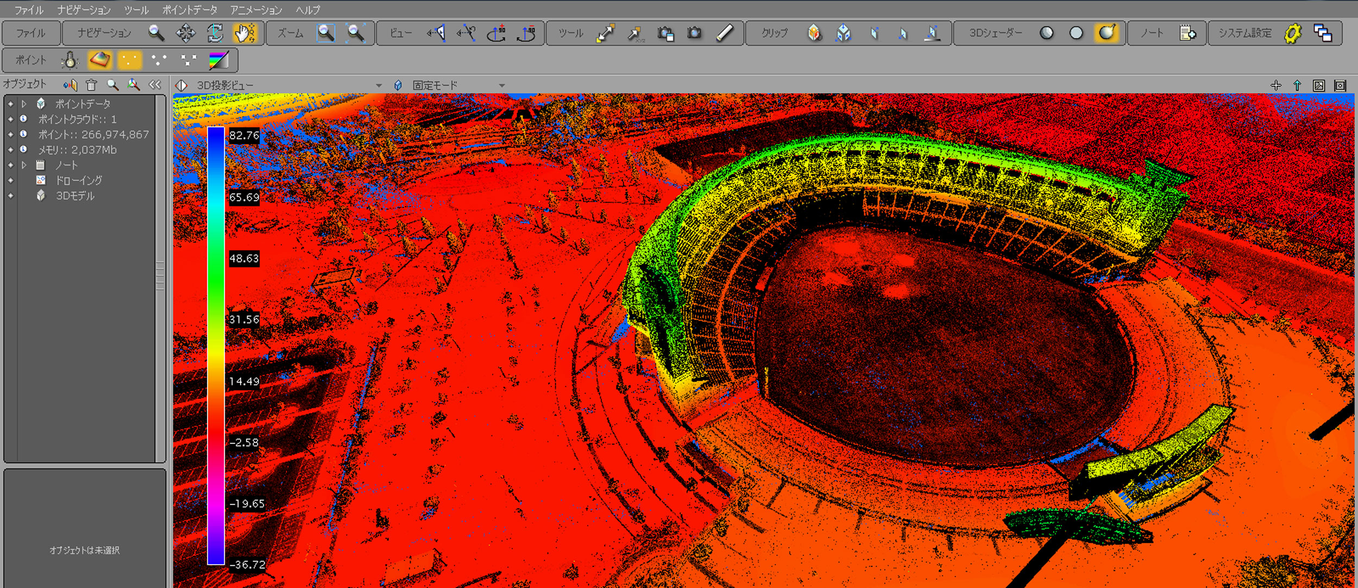Image resolution: width=1358 pixels, height=588 pixels.
Task: Click the zoom extents magnifier icon
Action: 356,33
